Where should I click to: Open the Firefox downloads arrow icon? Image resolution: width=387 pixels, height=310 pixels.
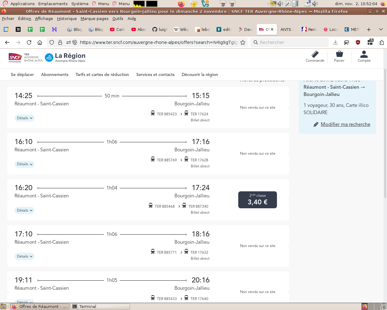[x=335, y=42]
